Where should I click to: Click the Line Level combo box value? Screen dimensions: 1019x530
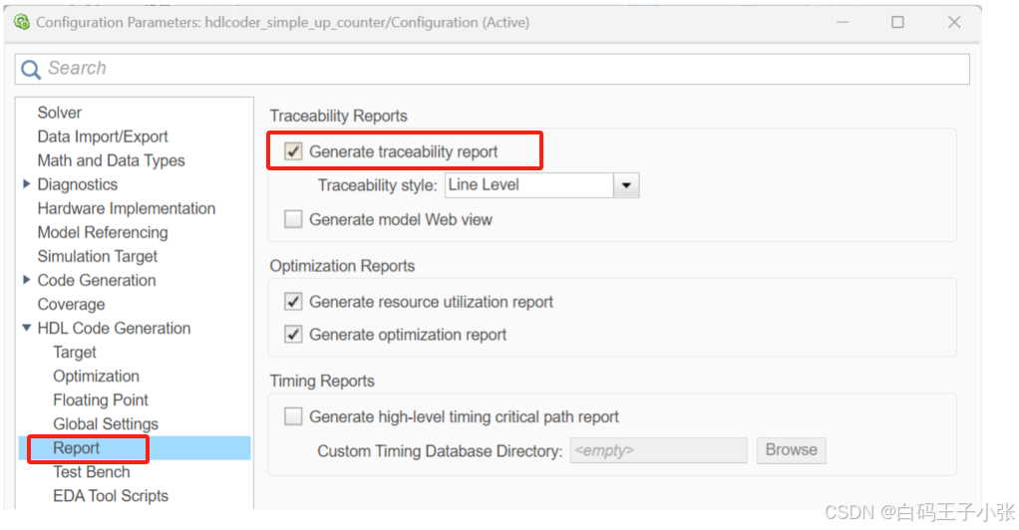click(x=529, y=185)
